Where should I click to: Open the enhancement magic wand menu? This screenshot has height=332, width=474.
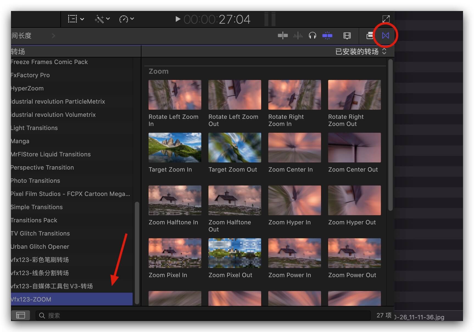(x=102, y=19)
